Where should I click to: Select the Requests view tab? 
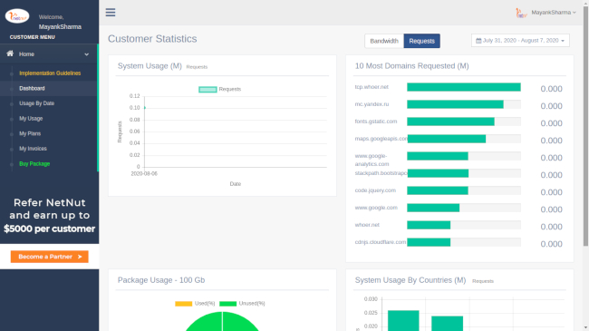[422, 41]
